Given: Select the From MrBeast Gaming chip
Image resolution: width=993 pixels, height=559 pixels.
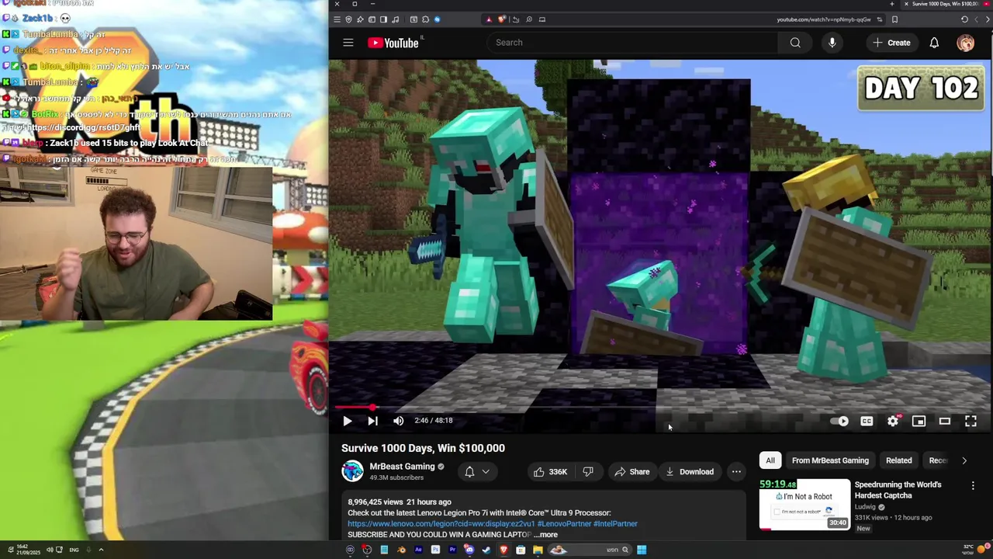Looking at the screenshot, I should pos(830,460).
